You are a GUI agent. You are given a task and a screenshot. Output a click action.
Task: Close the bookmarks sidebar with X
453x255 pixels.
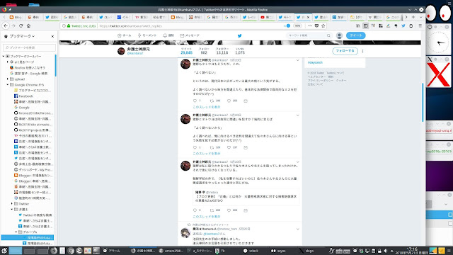point(52,36)
